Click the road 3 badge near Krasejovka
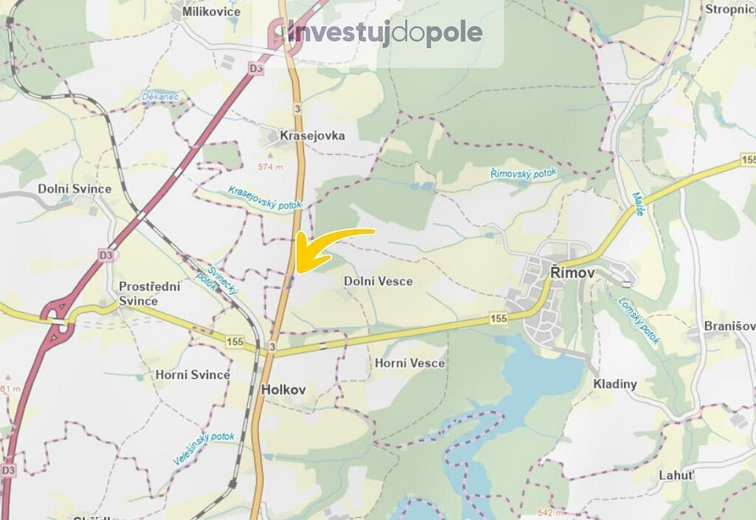Viewport: 756px width, 520px height. [298, 108]
